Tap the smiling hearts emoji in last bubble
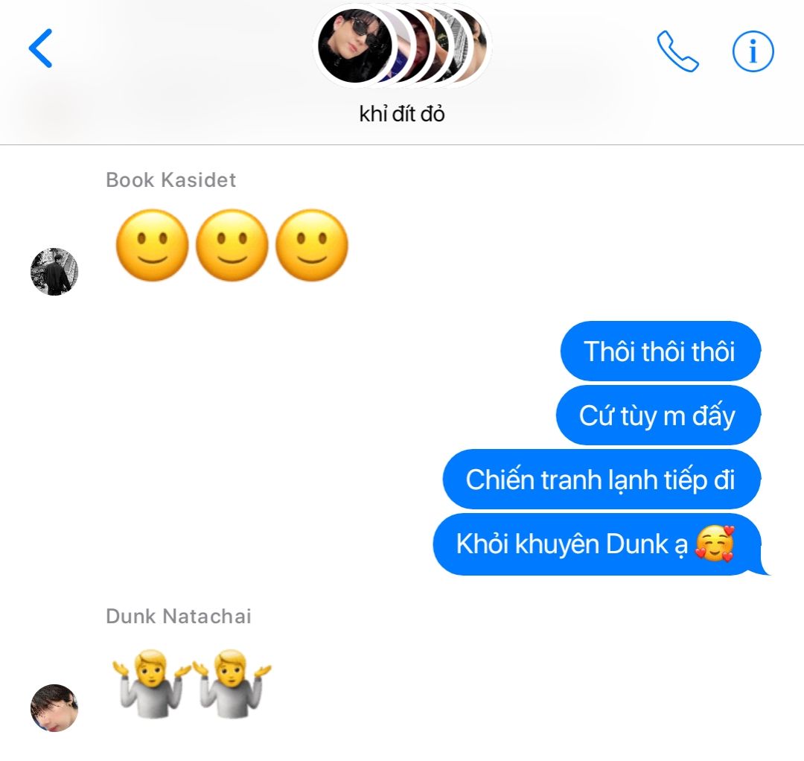The height and width of the screenshot is (761, 804). [x=715, y=544]
